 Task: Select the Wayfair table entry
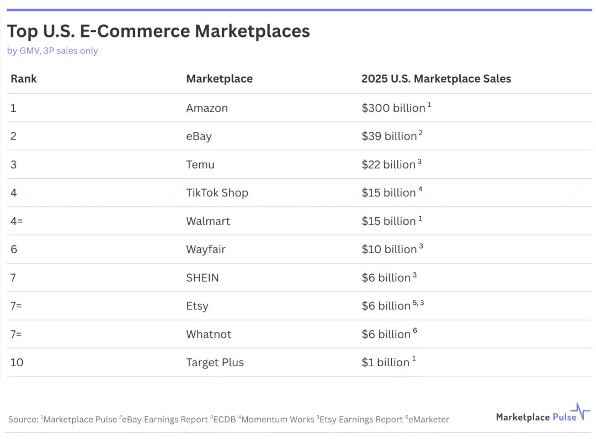[x=206, y=249]
